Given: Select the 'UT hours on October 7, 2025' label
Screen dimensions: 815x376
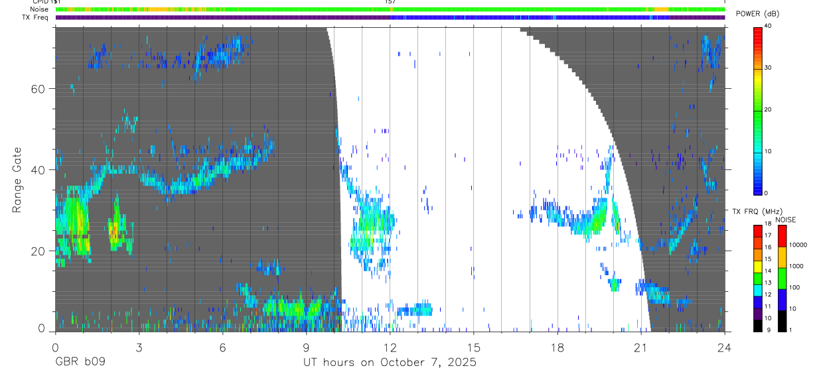Looking at the screenshot, I should [390, 363].
